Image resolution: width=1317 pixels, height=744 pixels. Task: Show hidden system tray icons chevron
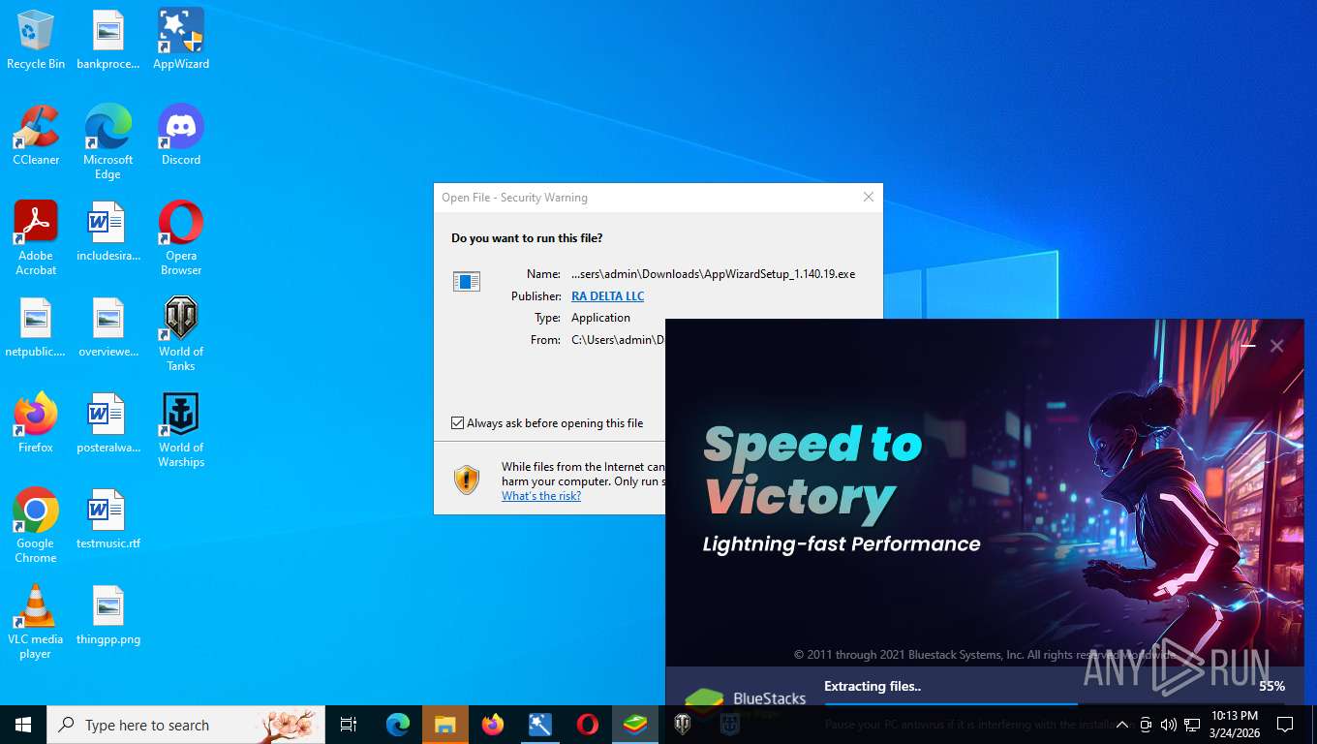(1121, 725)
